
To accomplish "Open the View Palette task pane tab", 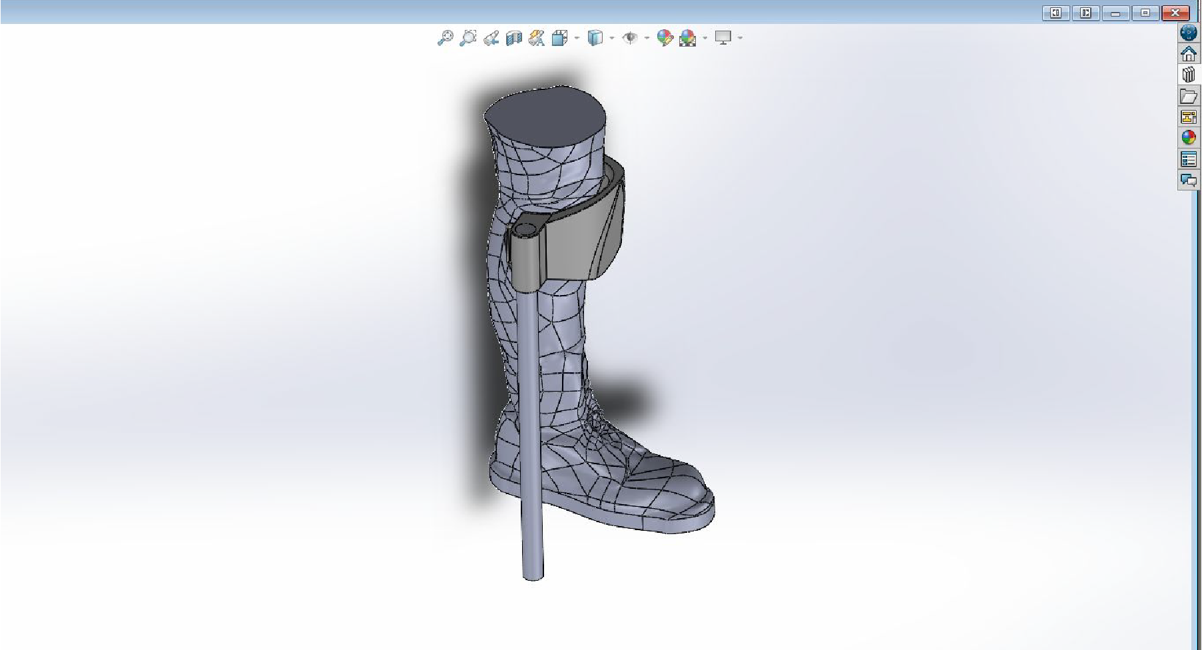I will coord(1188,117).
